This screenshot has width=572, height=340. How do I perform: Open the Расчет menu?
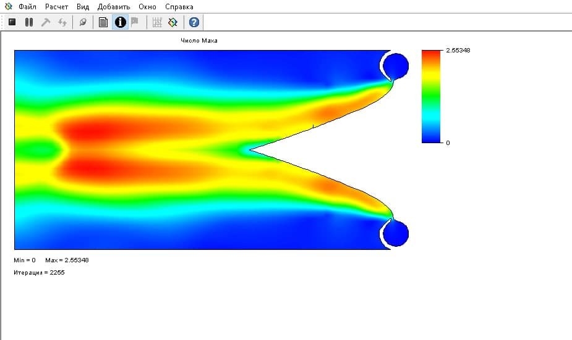click(x=56, y=7)
